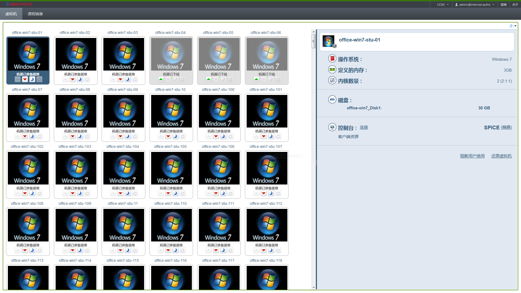Click the refresh icon above details panel

point(511,26)
